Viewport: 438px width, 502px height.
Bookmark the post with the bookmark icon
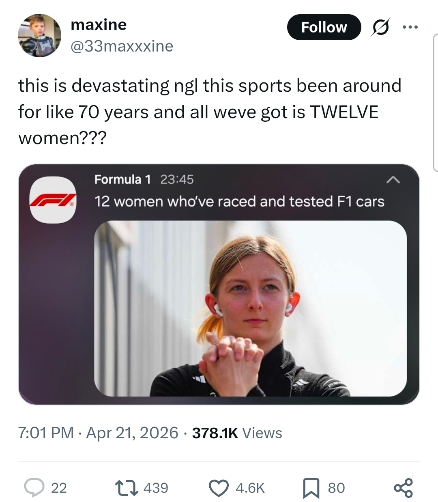coord(311,487)
